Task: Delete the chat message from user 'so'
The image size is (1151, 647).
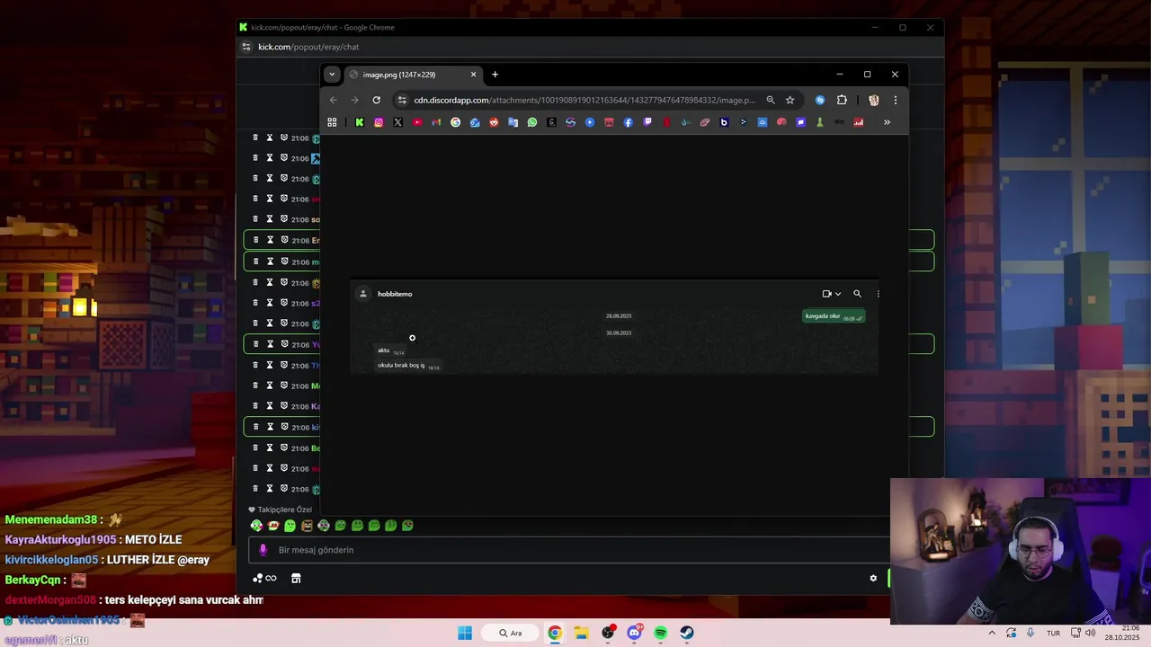Action: coord(255,218)
